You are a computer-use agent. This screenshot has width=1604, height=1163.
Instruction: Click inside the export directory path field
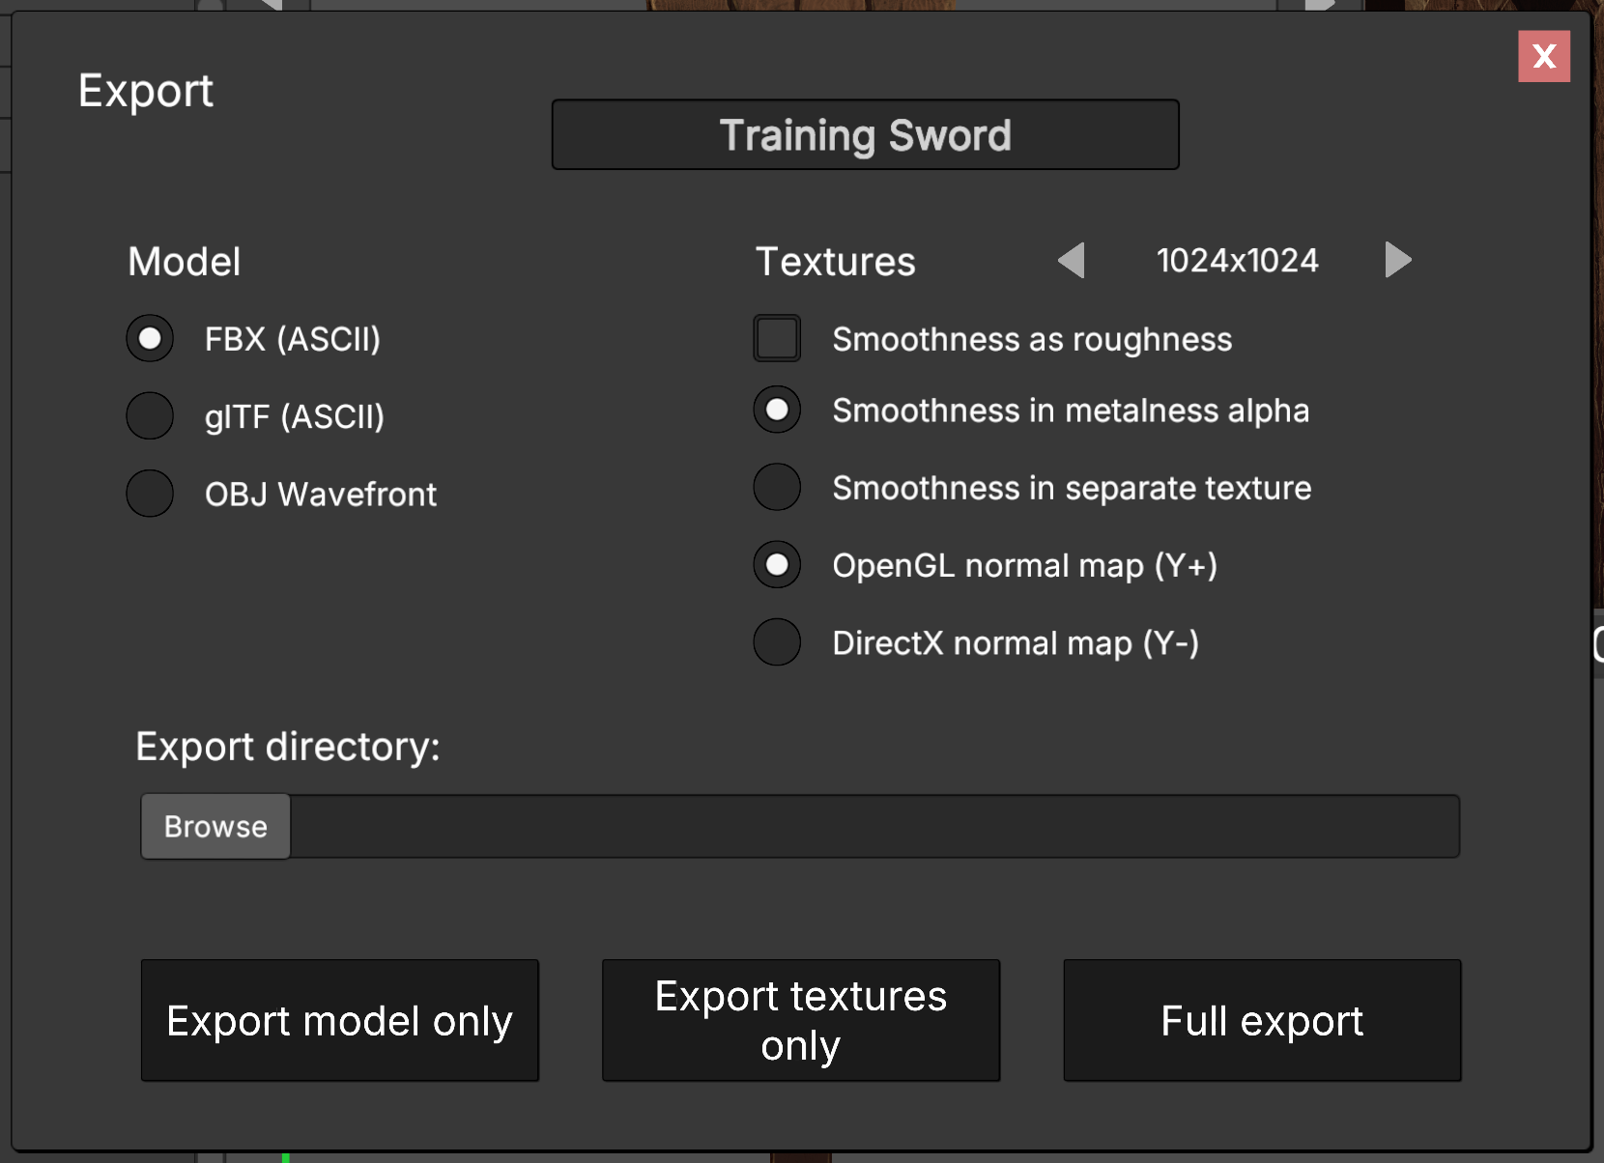click(x=870, y=826)
